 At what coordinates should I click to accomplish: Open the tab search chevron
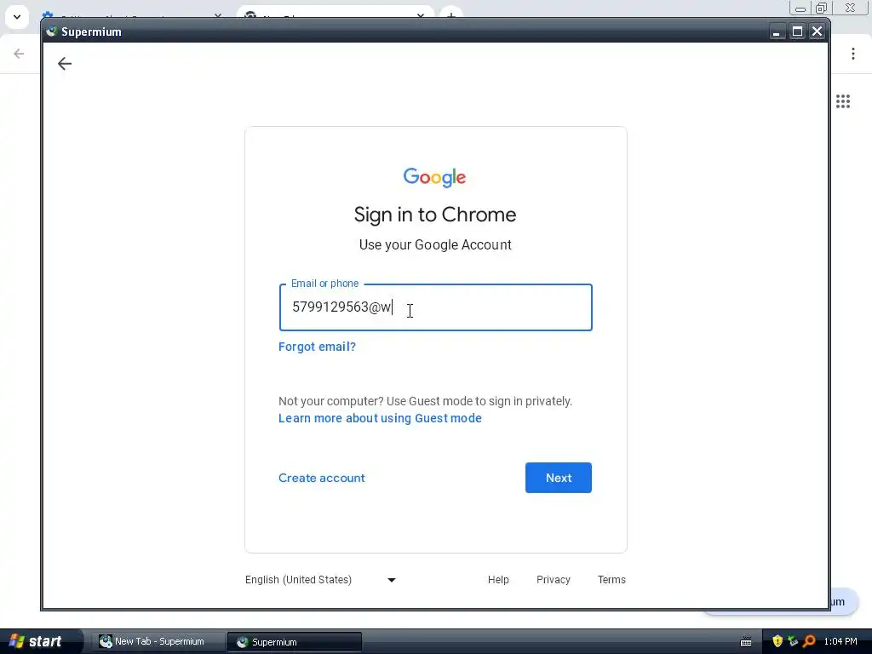click(17, 17)
